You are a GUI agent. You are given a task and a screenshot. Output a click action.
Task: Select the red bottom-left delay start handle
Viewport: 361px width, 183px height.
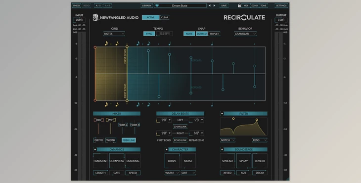click(95, 100)
